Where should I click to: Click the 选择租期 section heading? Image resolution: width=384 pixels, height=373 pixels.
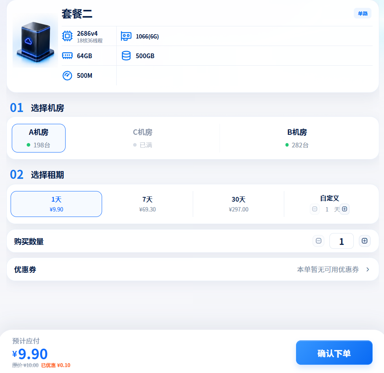coord(48,175)
